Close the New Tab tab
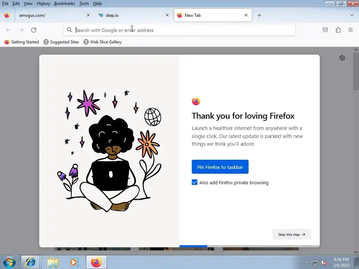The width and height of the screenshot is (359, 269). tap(246, 15)
